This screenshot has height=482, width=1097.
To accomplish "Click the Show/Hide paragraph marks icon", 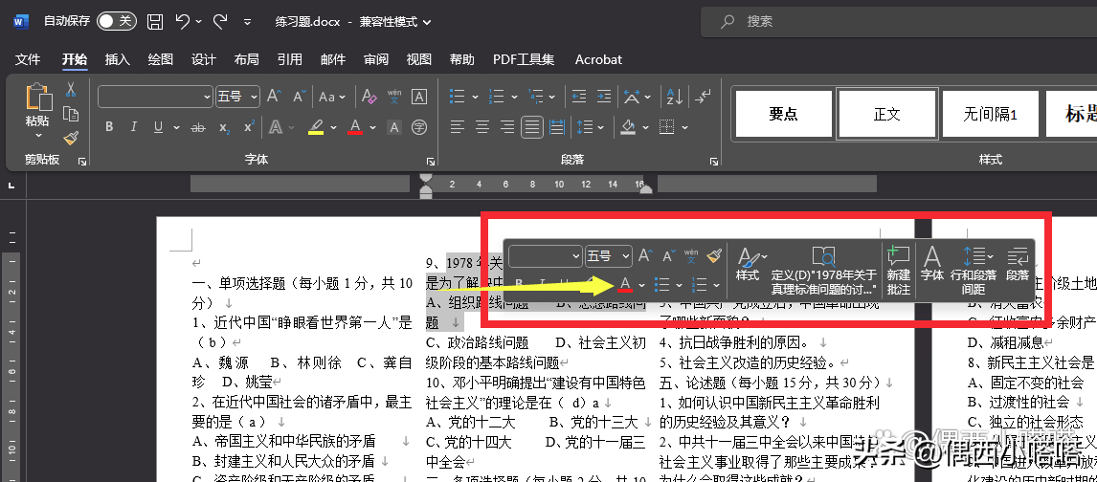I will (x=705, y=96).
